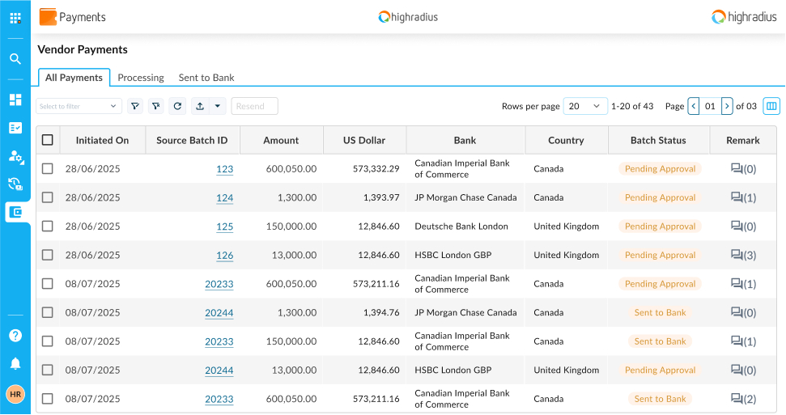The width and height of the screenshot is (786, 415).
Task: Open the notifications bell
Action: point(15,364)
